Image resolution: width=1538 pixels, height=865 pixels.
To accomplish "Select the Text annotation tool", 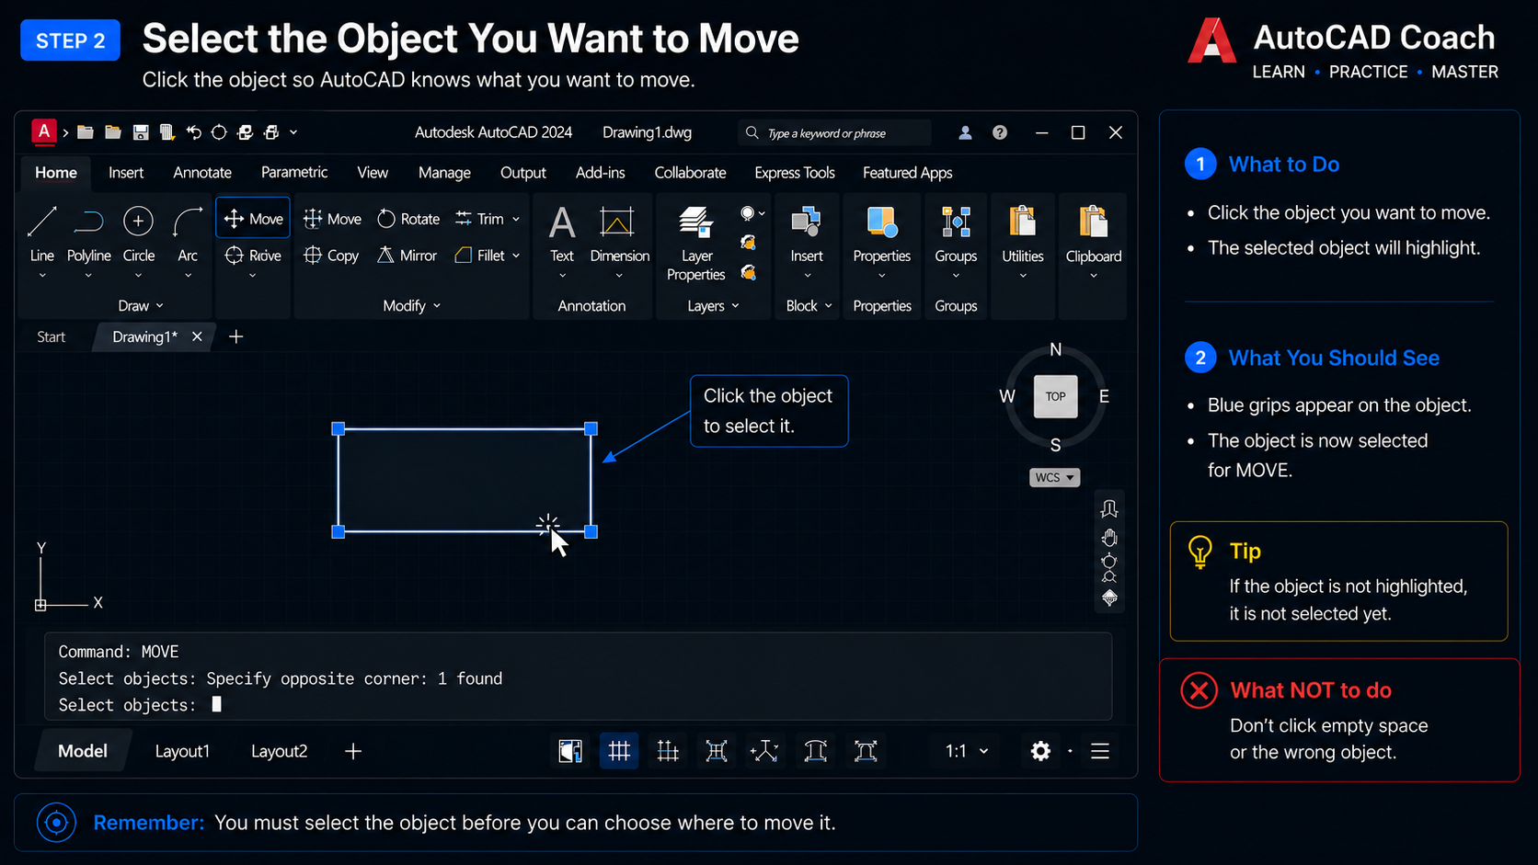I will pyautogui.click(x=562, y=234).
